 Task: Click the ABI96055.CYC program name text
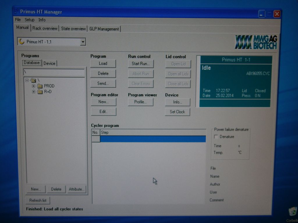pyautogui.click(x=258, y=73)
